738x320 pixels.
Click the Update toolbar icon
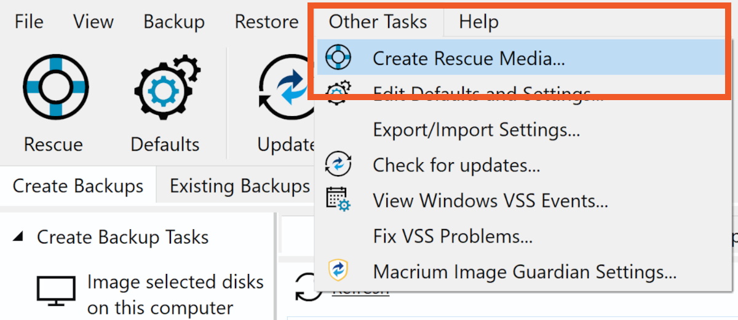click(x=285, y=89)
